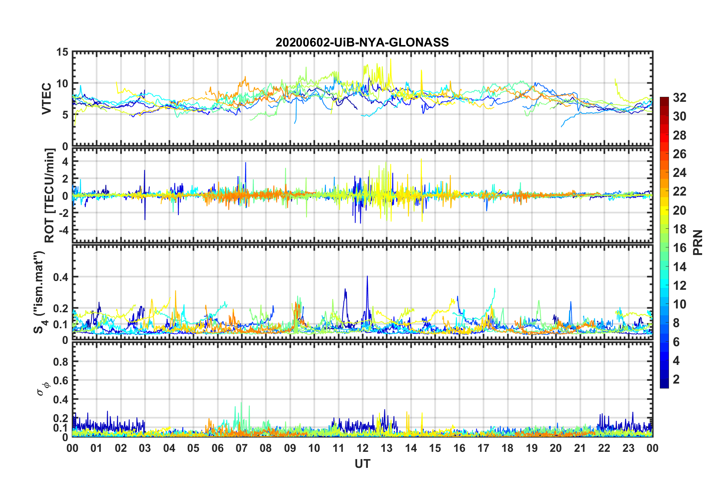Click the colorbar tick label 16

(x=680, y=248)
